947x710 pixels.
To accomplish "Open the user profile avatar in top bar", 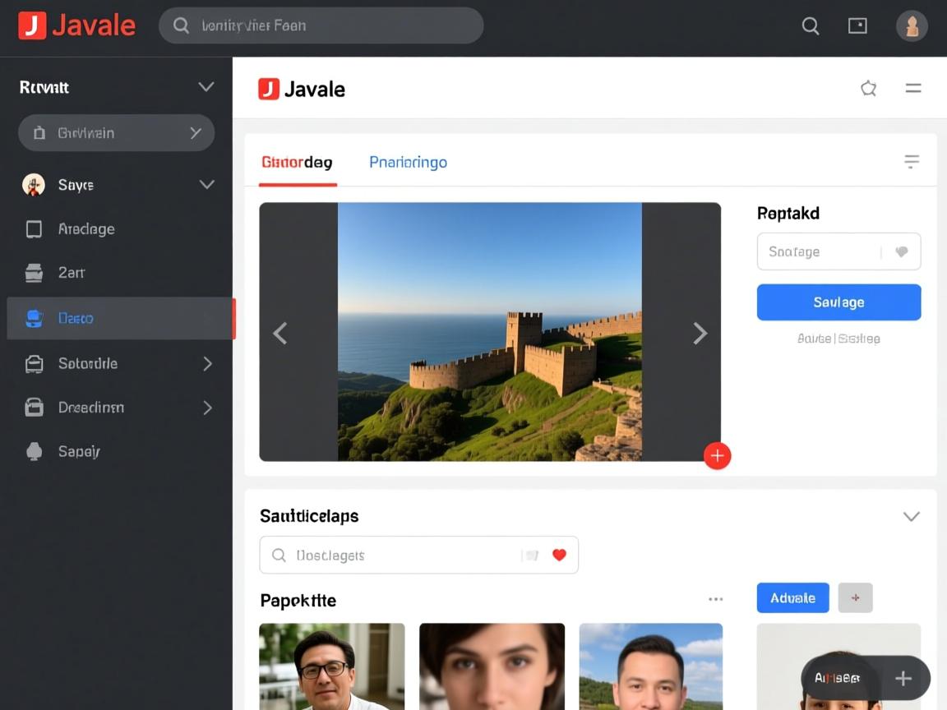I will click(x=911, y=26).
